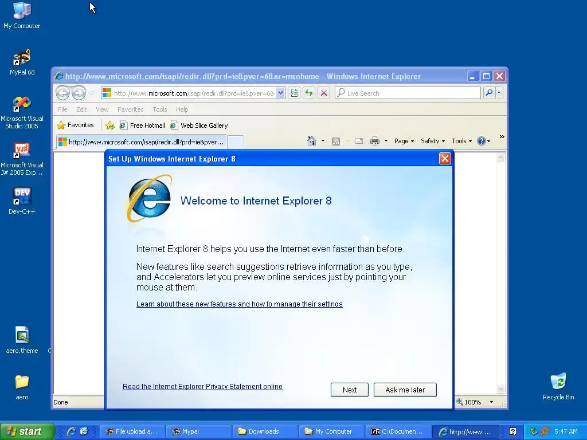
Task: Open the Favorites menu in menu bar
Action: 130,109
